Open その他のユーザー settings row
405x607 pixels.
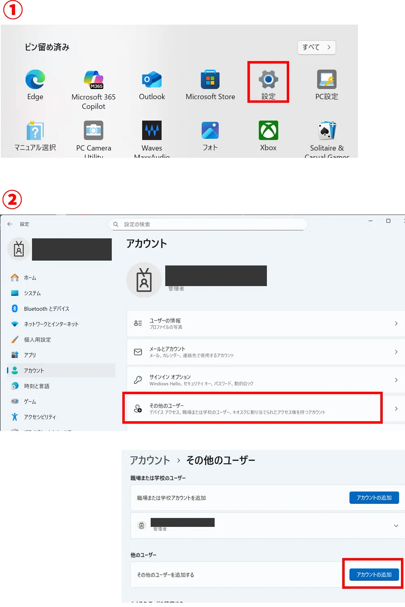(252, 407)
